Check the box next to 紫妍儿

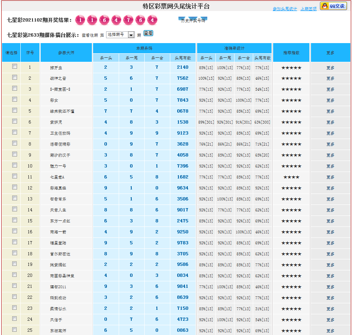point(15,122)
